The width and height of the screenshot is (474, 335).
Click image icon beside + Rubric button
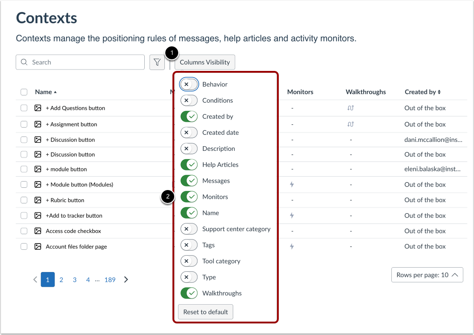pyautogui.click(x=38, y=200)
